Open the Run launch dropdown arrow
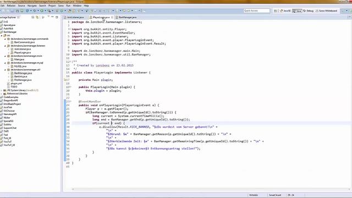352x198 pixels. click(x=45, y=11)
